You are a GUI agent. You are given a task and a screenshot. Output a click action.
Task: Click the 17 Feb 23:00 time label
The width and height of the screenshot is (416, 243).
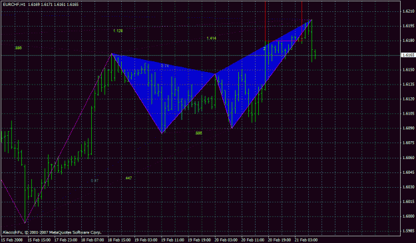(65, 240)
